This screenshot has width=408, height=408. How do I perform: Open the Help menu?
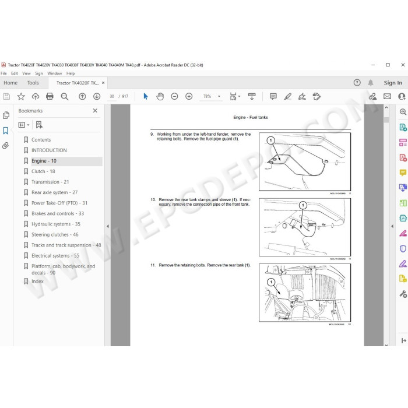point(71,73)
